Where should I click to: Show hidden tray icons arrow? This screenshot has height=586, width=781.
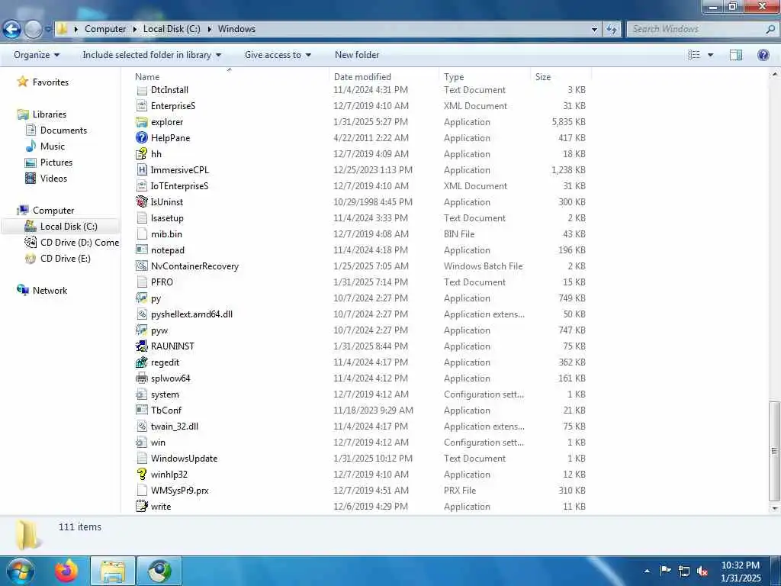click(x=647, y=571)
